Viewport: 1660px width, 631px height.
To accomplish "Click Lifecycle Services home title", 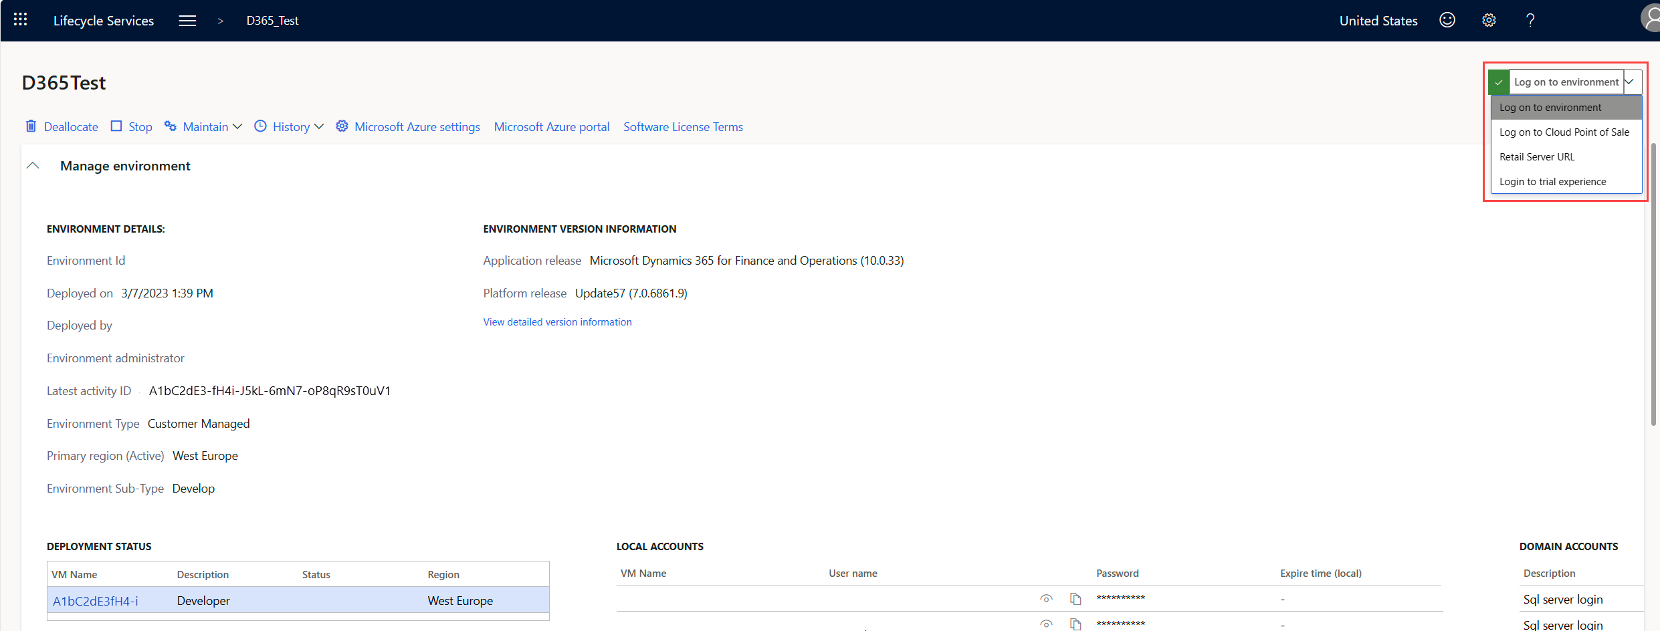I will click(104, 21).
